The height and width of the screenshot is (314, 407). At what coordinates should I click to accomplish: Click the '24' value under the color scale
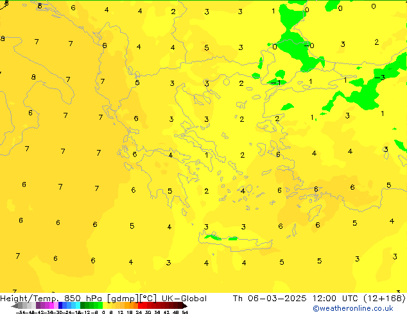pyautogui.click(x=139, y=313)
